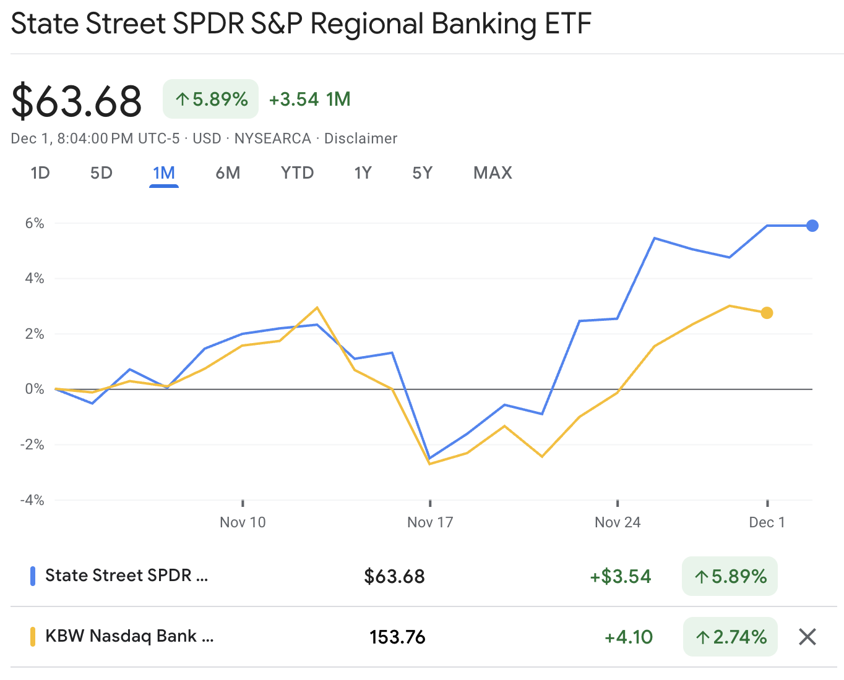This screenshot has height=680, width=844.
Task: Click the blue State Street color swatch
Action: point(33,576)
